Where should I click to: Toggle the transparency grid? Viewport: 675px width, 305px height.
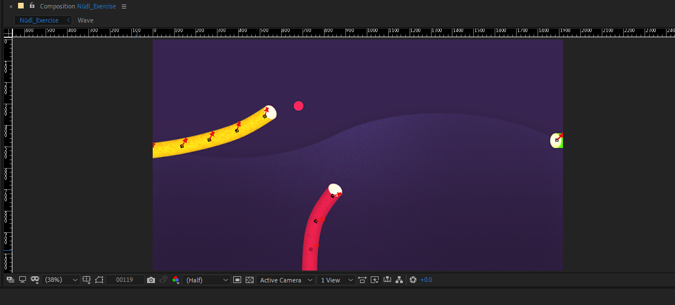[x=249, y=280]
